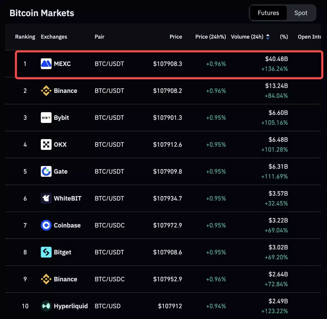
Task: Sort by Volume (24h) arrow toggle
Action: pos(268,37)
